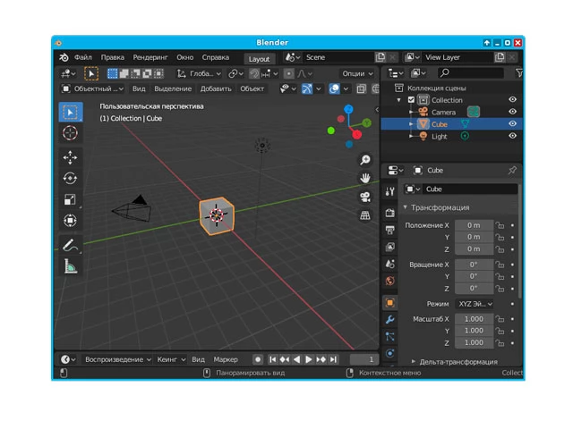Open the Рендеринг menu
The width and height of the screenshot is (573, 429).
(150, 57)
